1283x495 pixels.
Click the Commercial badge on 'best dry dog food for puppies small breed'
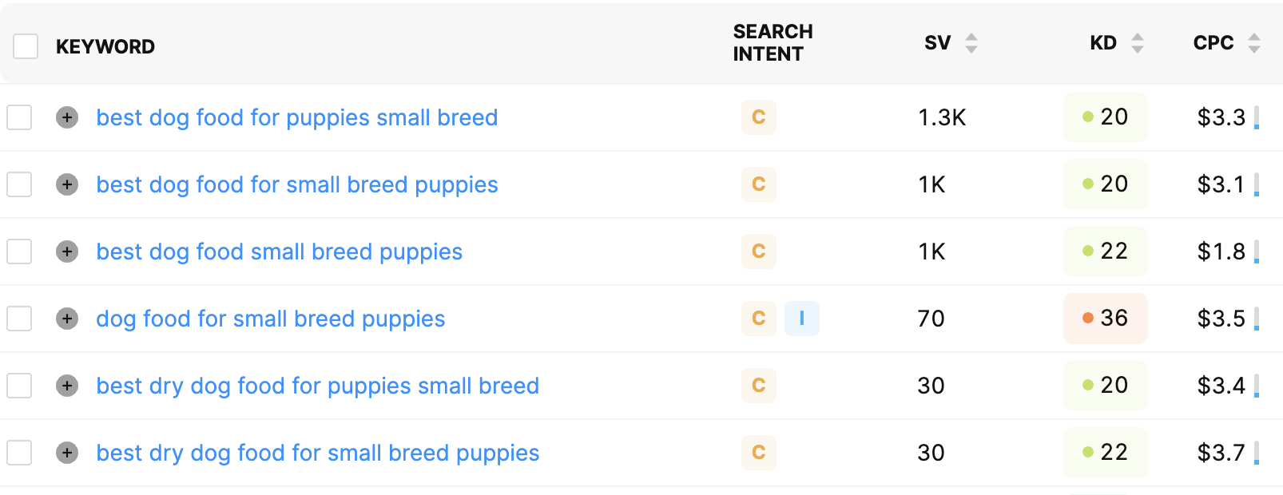point(758,386)
